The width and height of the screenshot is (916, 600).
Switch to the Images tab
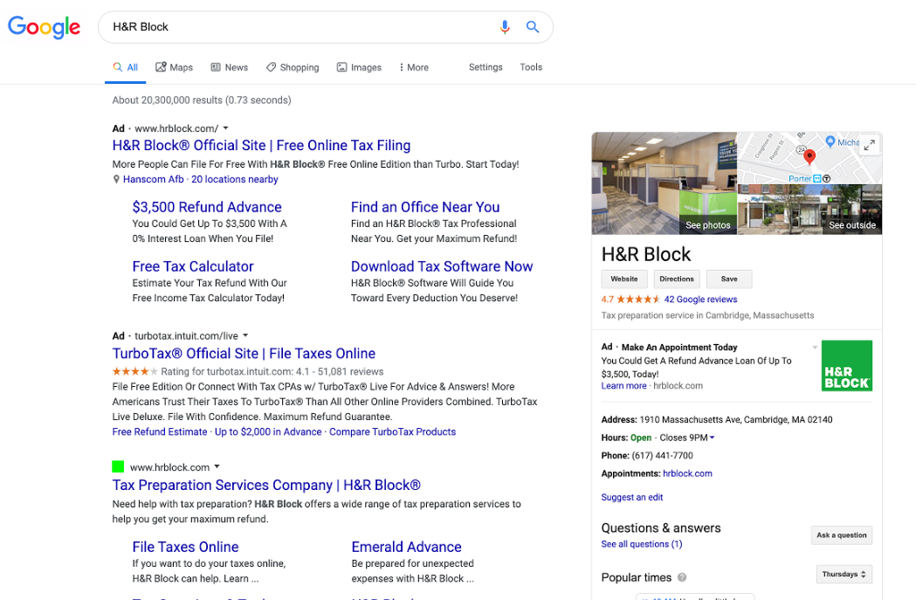point(359,67)
